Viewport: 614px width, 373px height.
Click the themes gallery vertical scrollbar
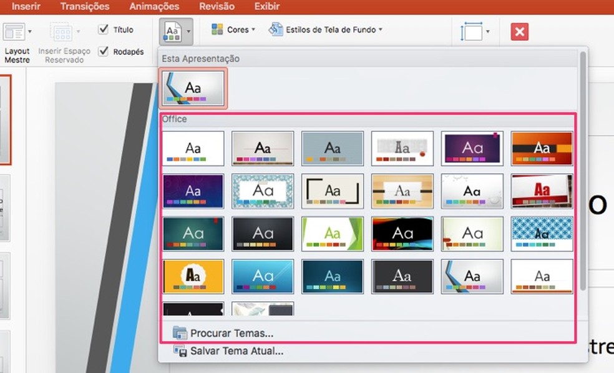(x=583, y=171)
